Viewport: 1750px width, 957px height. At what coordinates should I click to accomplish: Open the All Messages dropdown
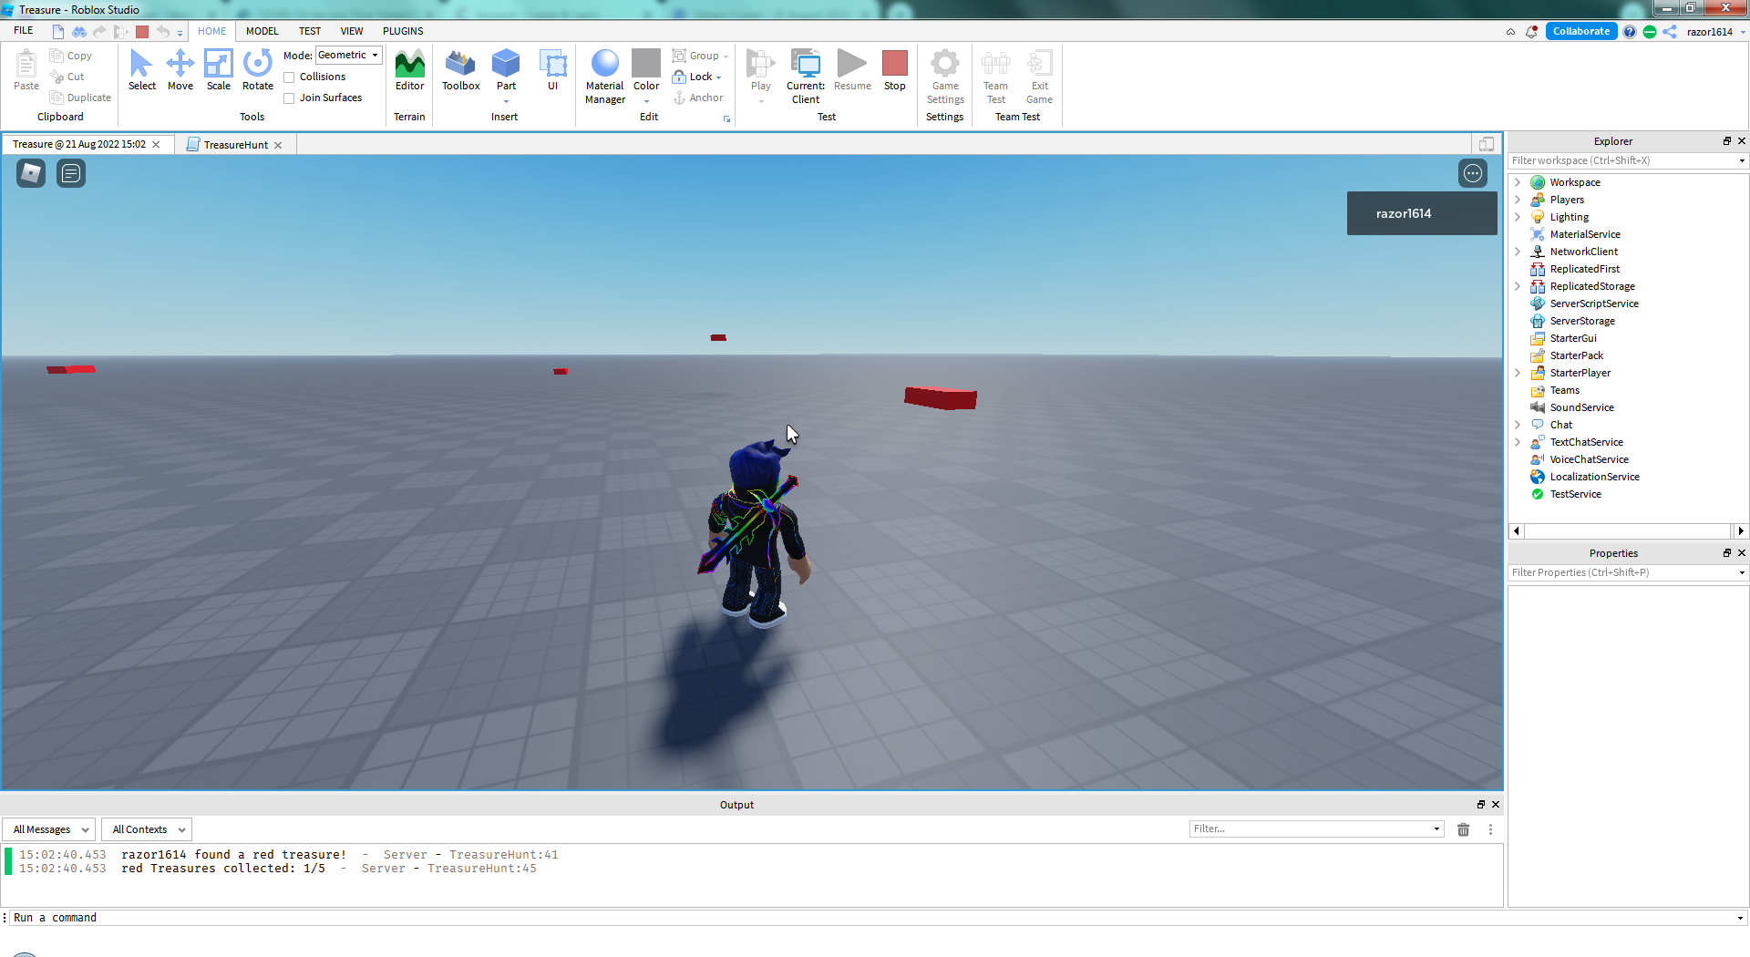point(48,829)
